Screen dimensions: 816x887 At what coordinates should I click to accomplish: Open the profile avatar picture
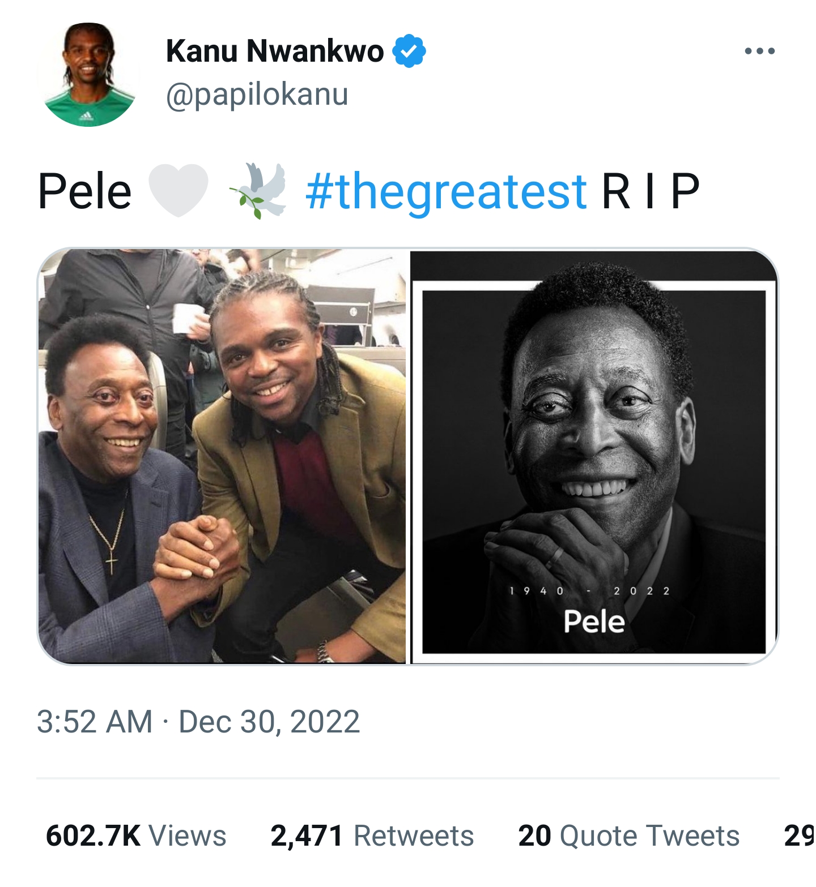coord(89,74)
